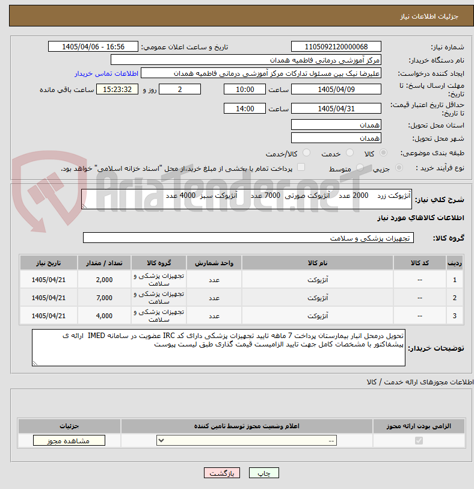
Task: Click the buyer organization name field
Action: 246,60
